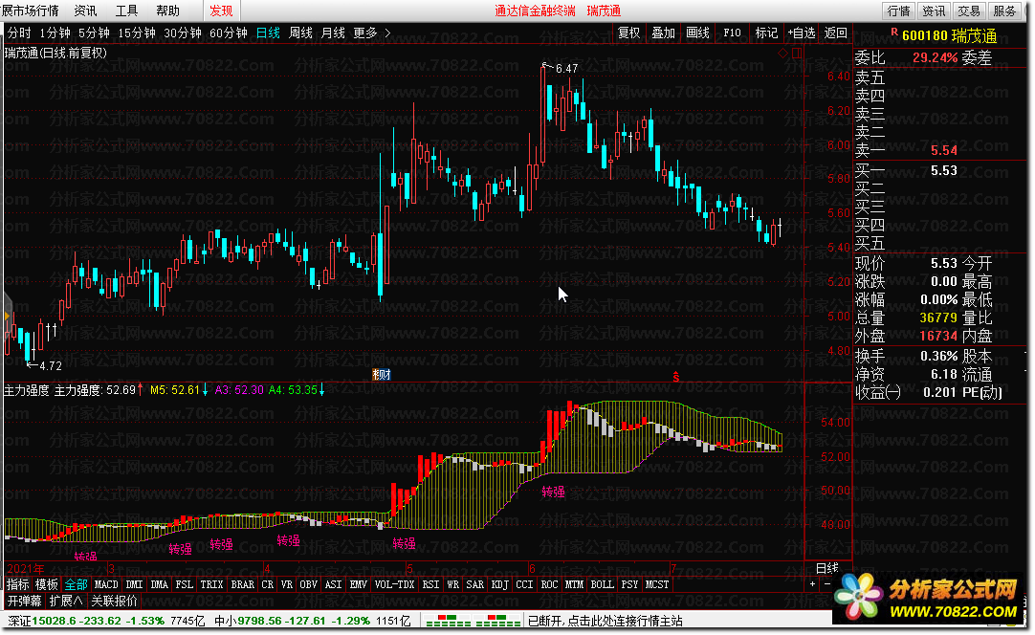Click the red R badge before 600180
Image resolution: width=1035 pixels, height=635 pixels.
(x=894, y=33)
